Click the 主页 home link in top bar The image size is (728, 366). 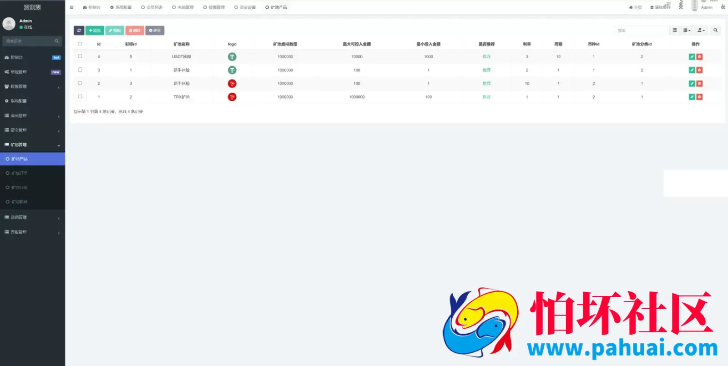click(x=635, y=7)
